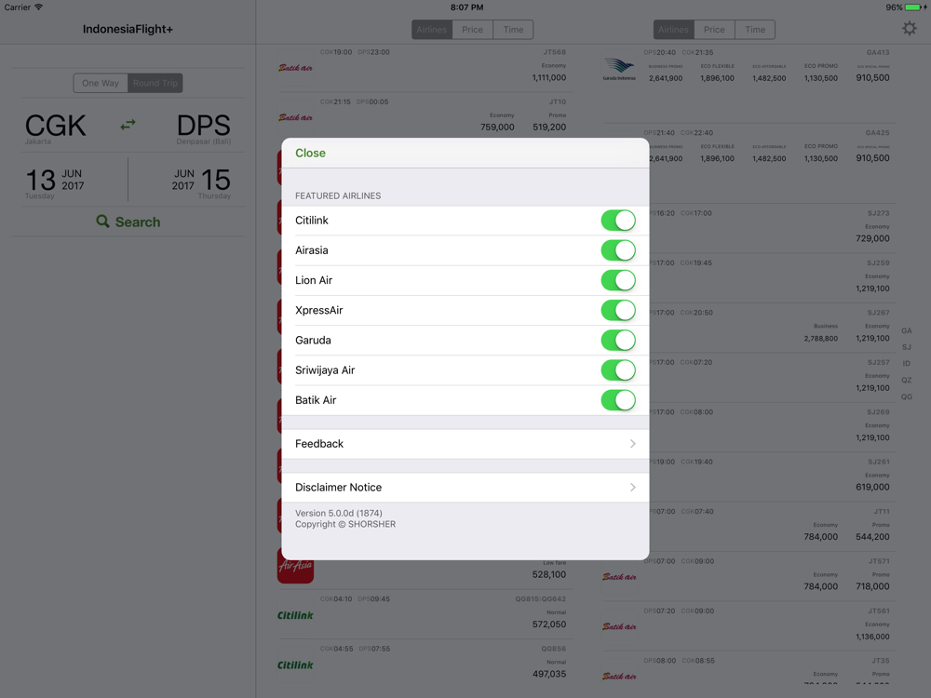Tap the Batik Air logo for flight JT568
931x698 pixels.
tap(296, 68)
